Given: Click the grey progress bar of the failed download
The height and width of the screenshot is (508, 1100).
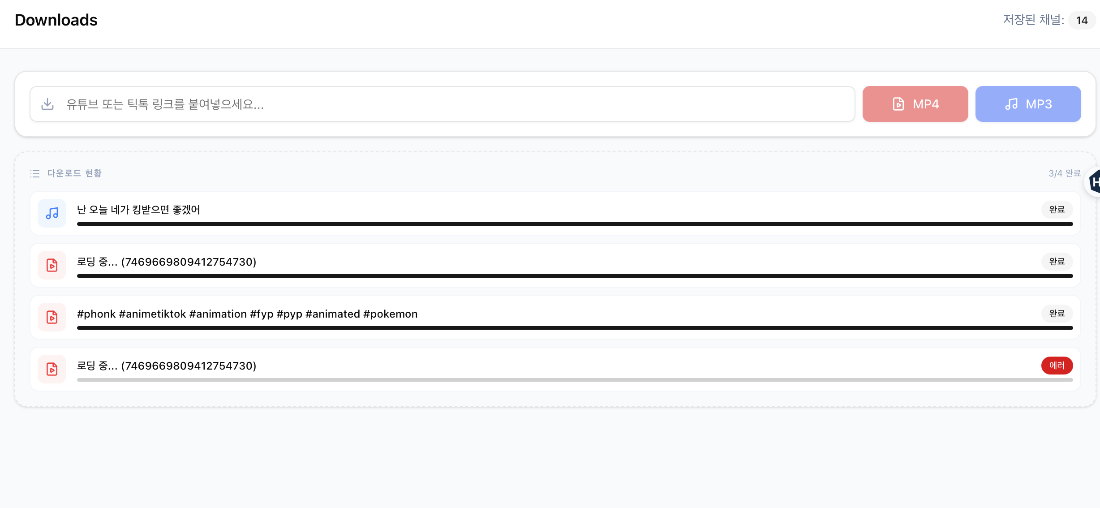Looking at the screenshot, I should click(575, 380).
